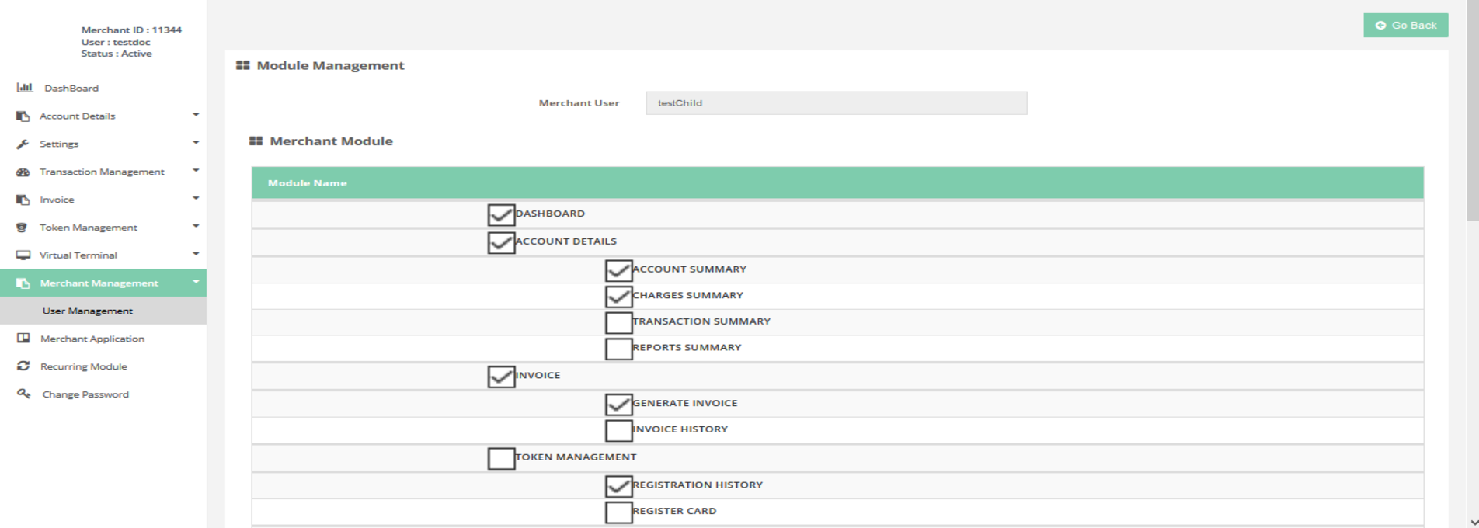Click the Transaction Management sidebar icon
The height and width of the screenshot is (528, 1479).
[x=23, y=172]
